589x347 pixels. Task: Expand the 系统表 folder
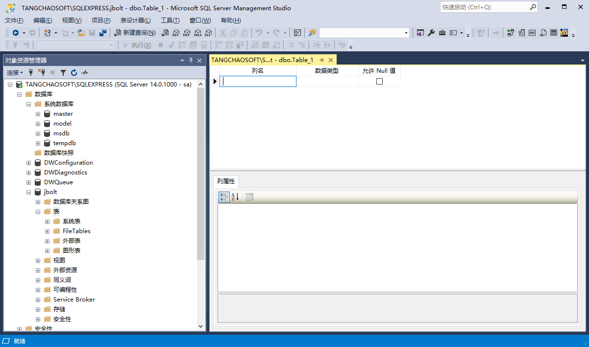click(47, 221)
